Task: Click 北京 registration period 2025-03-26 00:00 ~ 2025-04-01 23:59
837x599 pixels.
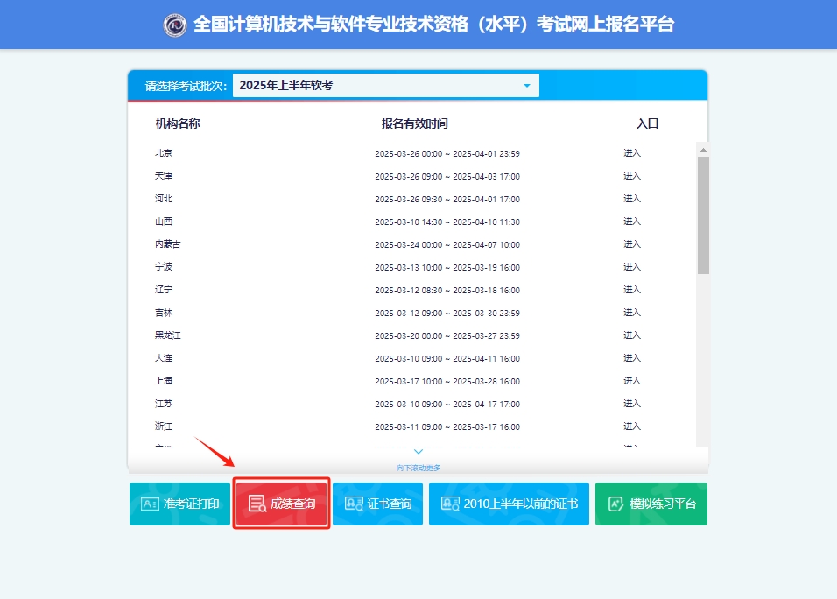Action: coord(447,154)
